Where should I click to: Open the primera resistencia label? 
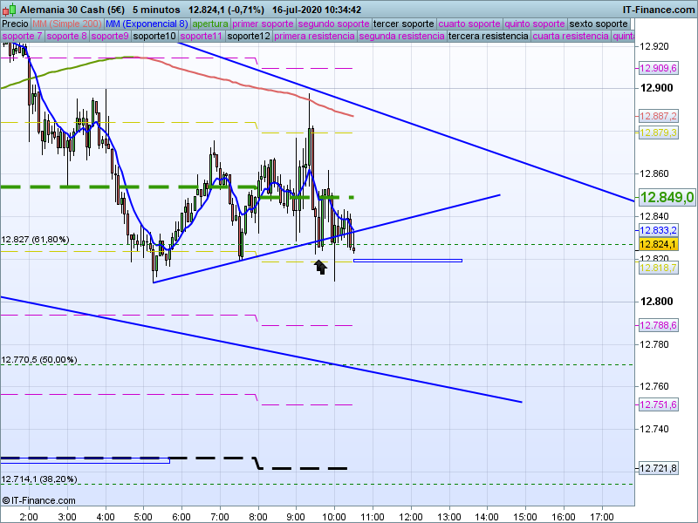pyautogui.click(x=314, y=37)
